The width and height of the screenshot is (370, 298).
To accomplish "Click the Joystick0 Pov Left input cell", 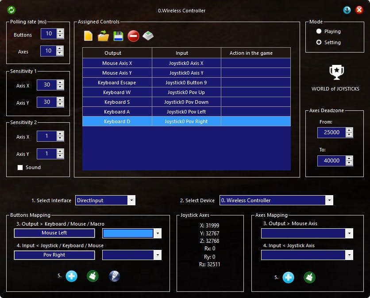I will 186,112.
